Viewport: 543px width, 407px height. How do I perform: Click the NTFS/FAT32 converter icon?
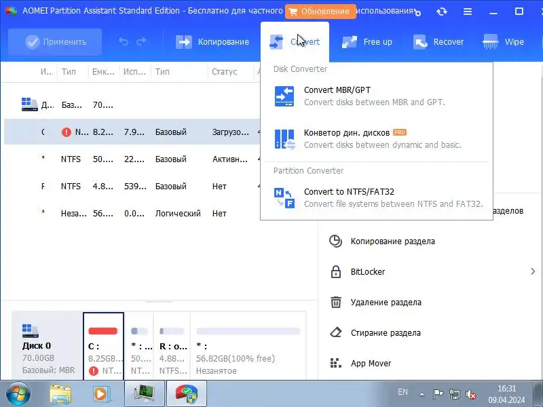pos(284,198)
